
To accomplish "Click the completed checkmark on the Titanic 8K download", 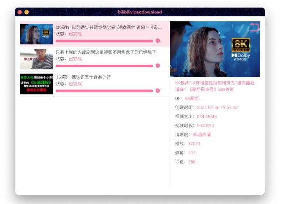I will click(x=158, y=41).
